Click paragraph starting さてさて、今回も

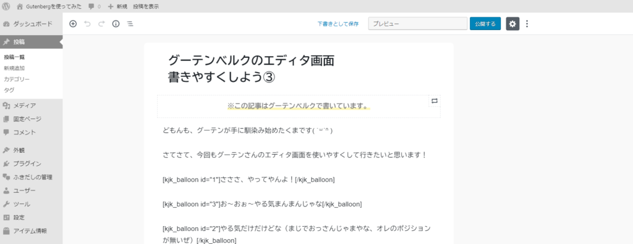click(295, 155)
